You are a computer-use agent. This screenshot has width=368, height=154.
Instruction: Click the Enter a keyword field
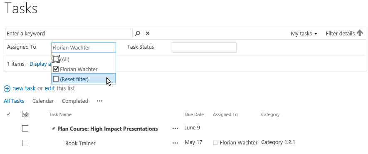(x=69, y=33)
